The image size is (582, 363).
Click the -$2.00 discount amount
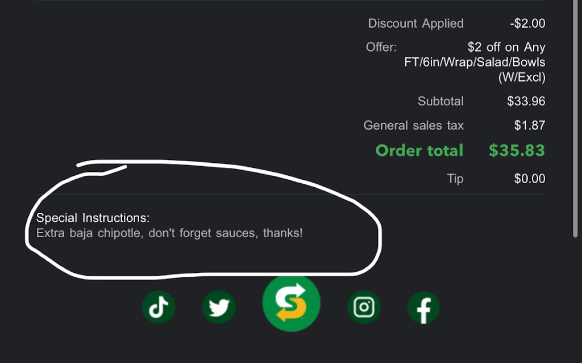pyautogui.click(x=527, y=23)
